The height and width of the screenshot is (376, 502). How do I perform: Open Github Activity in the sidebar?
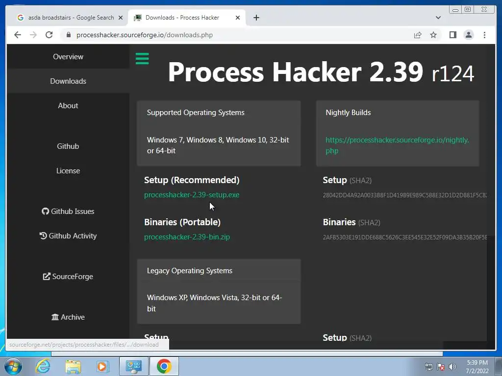[68, 236]
